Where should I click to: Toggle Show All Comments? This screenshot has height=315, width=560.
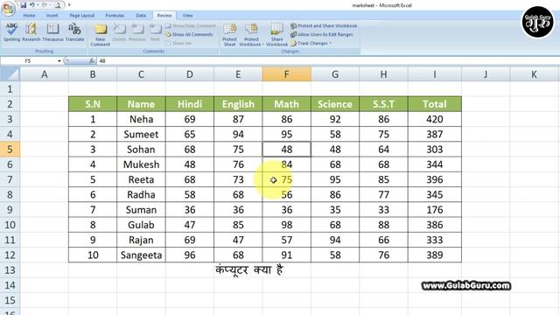coord(189,35)
